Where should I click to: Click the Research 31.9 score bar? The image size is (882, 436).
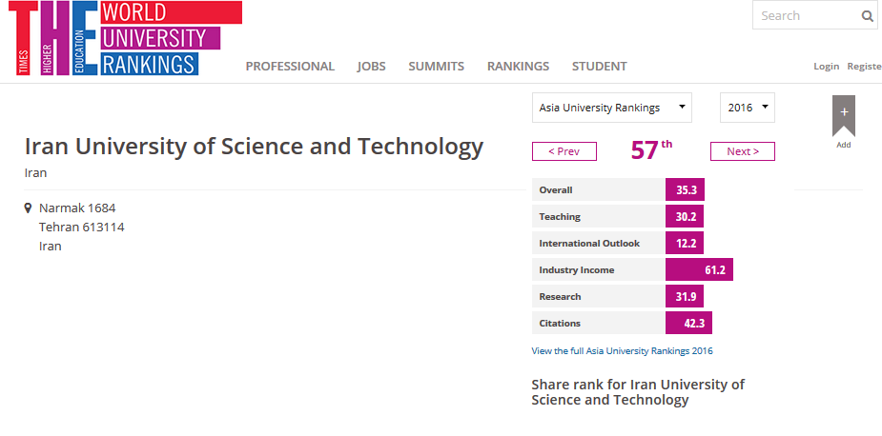click(x=685, y=297)
